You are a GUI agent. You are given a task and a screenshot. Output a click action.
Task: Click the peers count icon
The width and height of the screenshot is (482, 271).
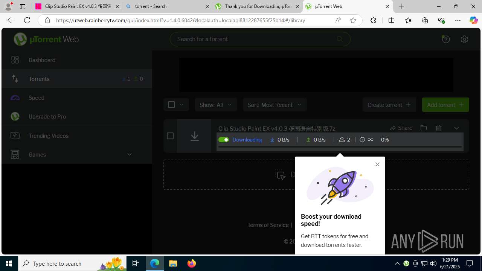[342, 140]
